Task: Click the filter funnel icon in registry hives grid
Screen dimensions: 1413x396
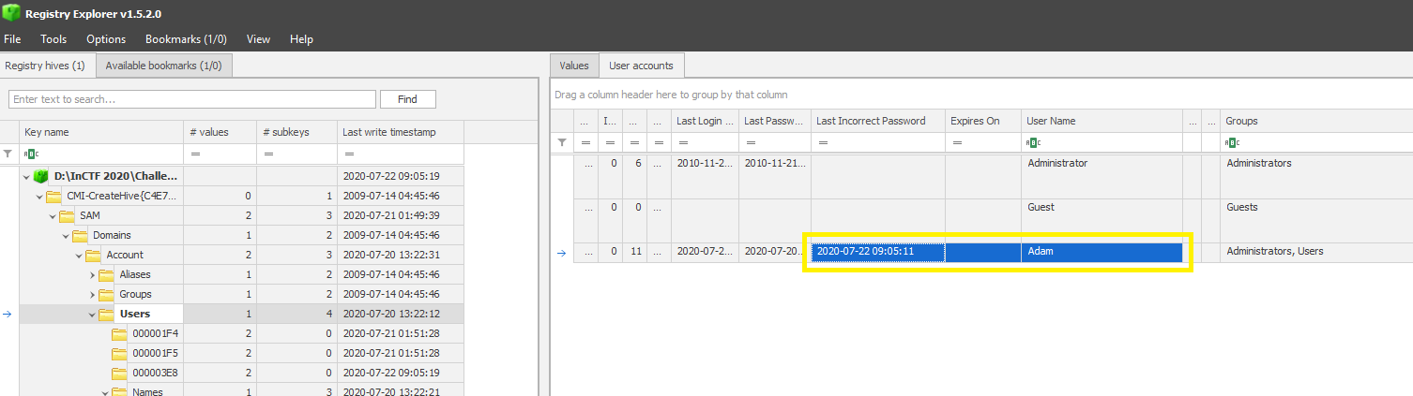Action: coord(8,154)
